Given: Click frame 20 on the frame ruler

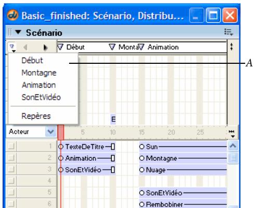Looking at the screenshot, I should pos(171,132).
